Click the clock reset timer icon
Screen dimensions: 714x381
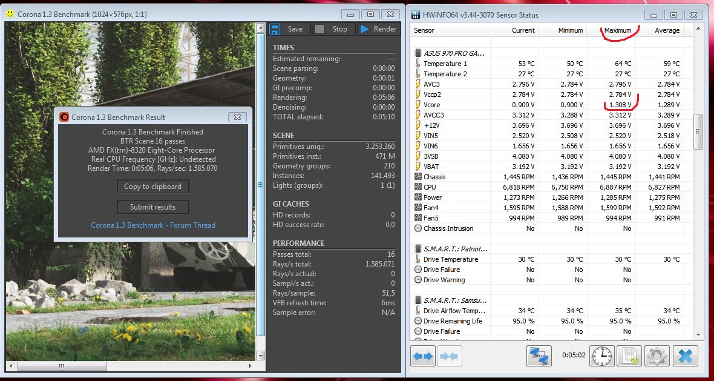(x=603, y=356)
